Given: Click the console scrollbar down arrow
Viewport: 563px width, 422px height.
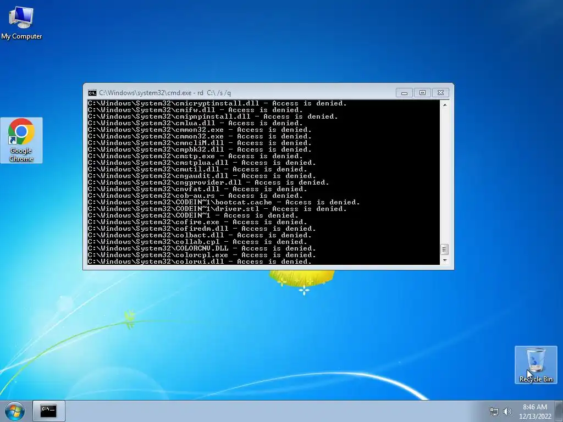Looking at the screenshot, I should click(x=444, y=260).
